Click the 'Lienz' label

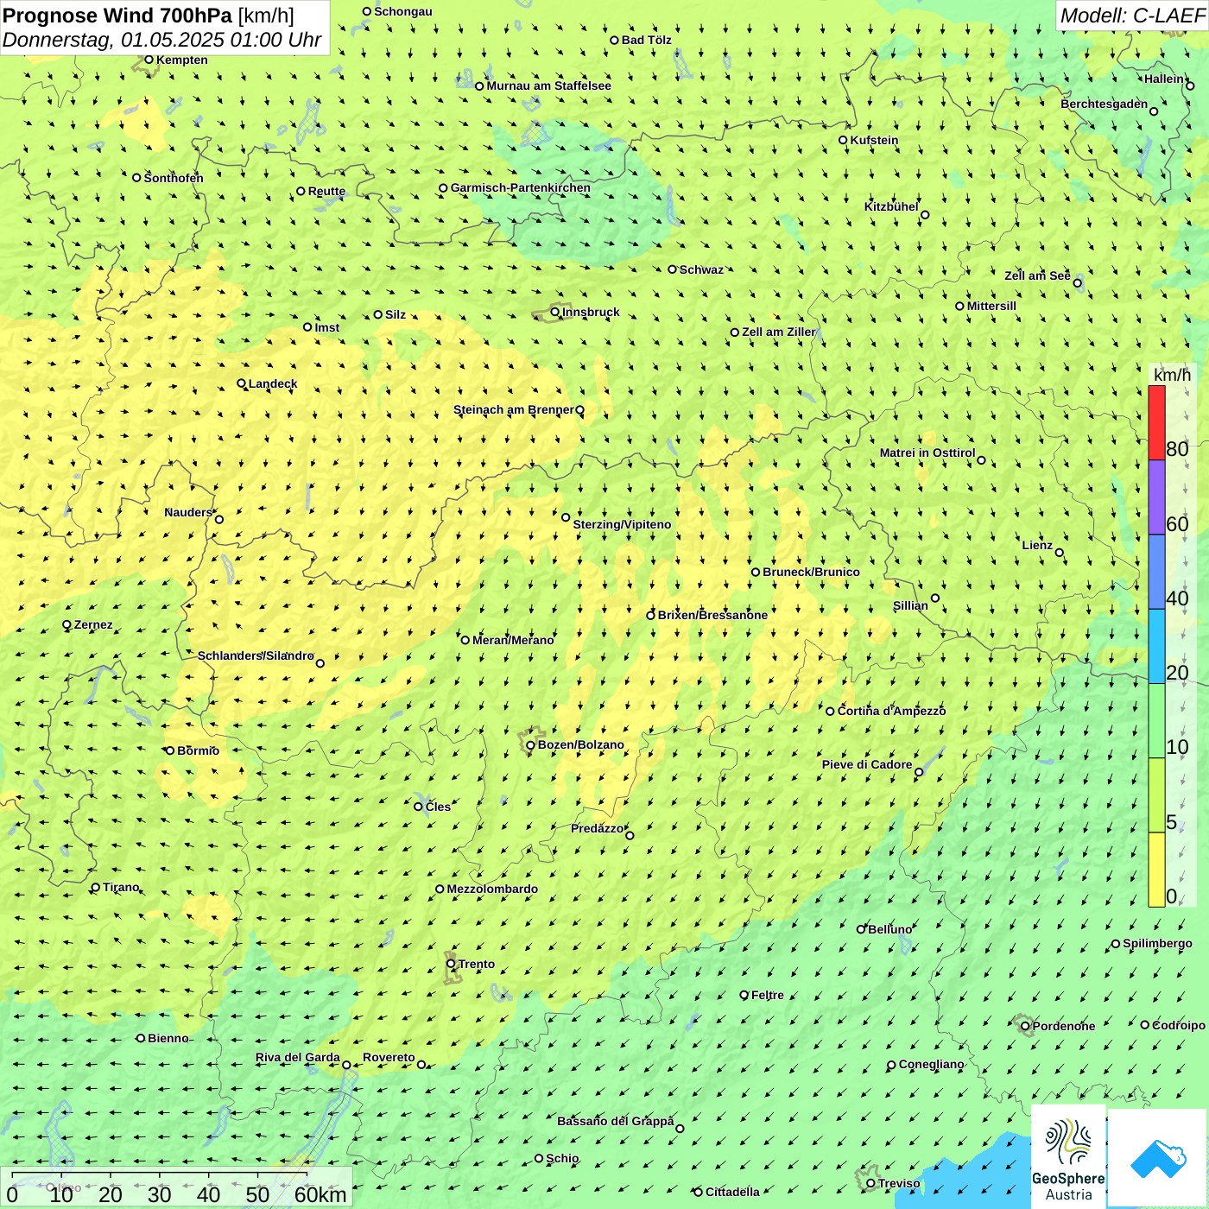(x=1037, y=545)
